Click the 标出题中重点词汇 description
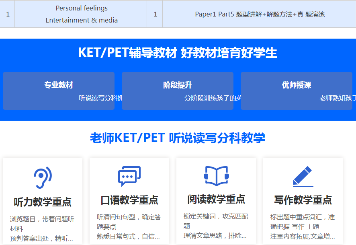Screen dimensions: 356x245 pyautogui.click(x=296, y=217)
